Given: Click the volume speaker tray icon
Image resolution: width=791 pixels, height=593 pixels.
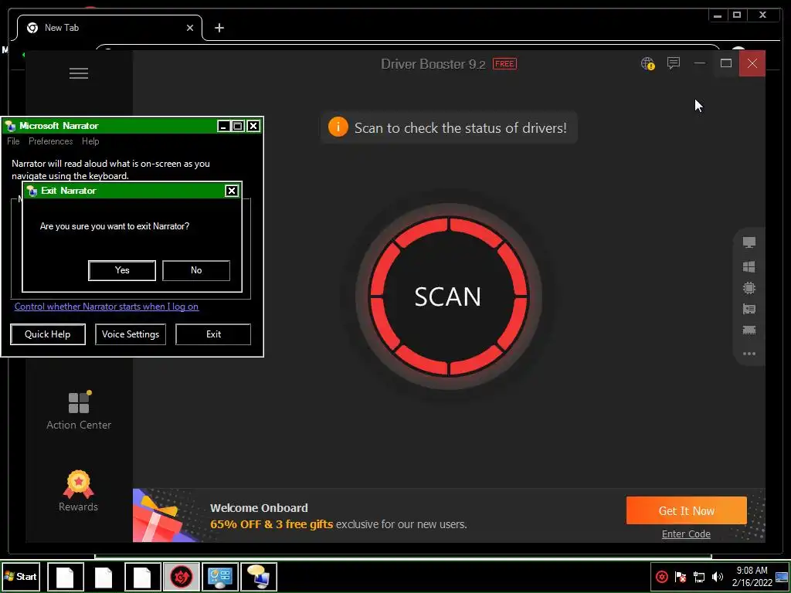Looking at the screenshot, I should [718, 576].
